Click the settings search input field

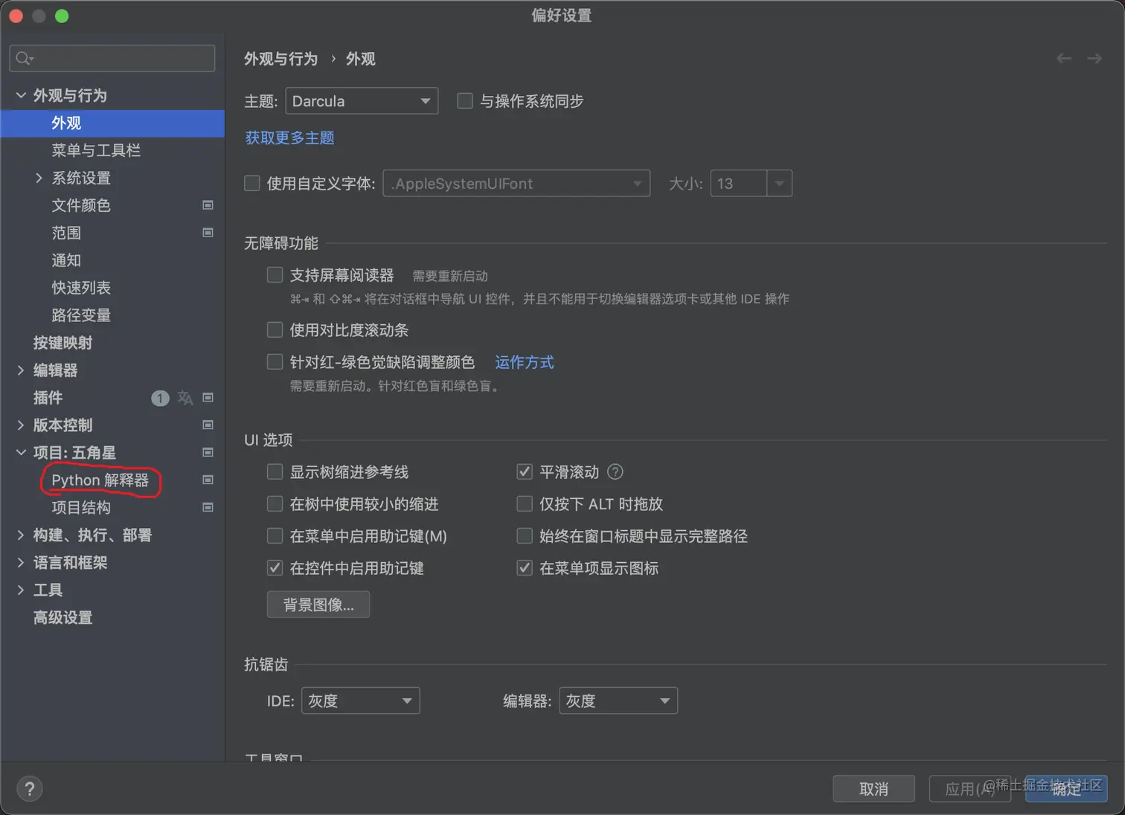(112, 58)
